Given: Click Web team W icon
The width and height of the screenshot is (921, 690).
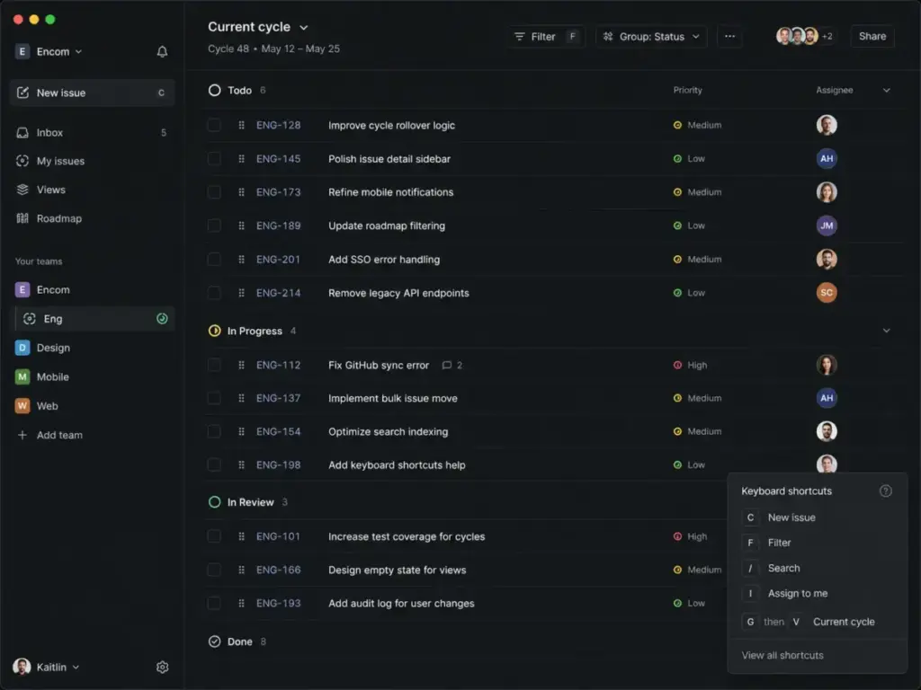Looking at the screenshot, I should click(x=22, y=405).
